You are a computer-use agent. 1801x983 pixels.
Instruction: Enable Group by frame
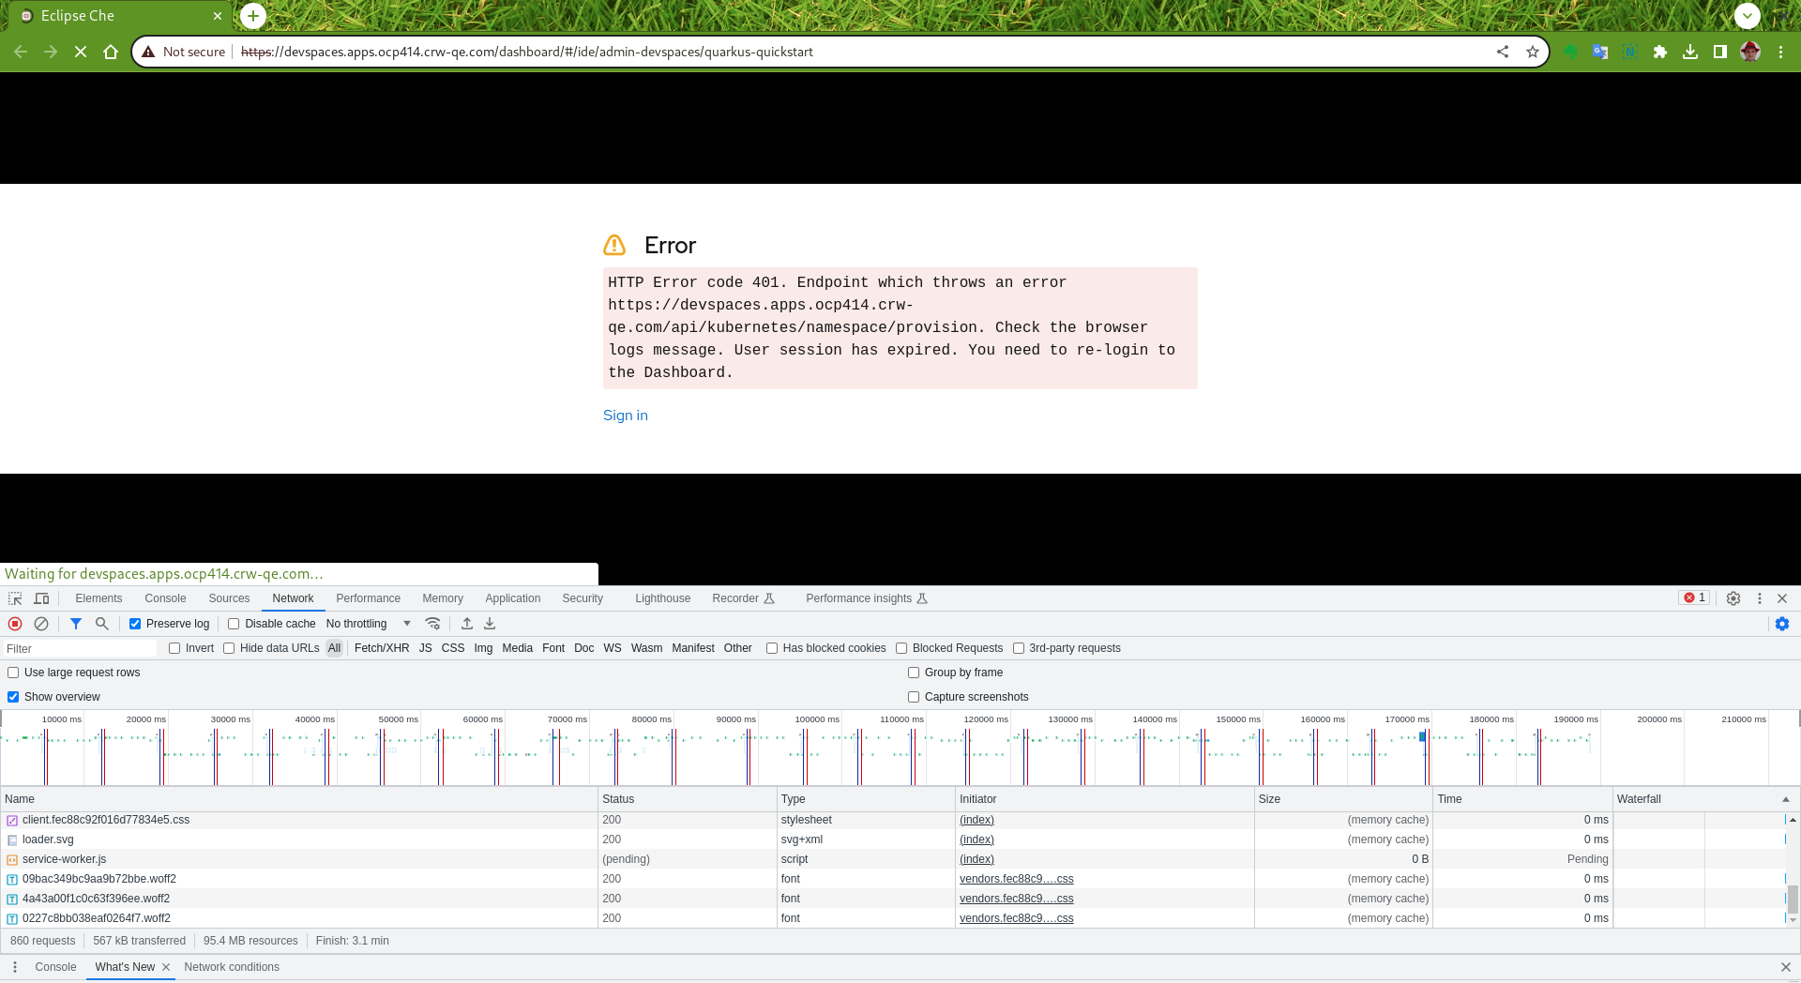point(914,673)
